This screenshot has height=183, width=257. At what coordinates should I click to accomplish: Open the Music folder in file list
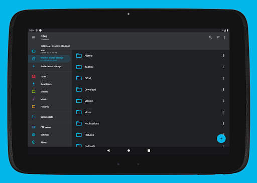click(x=151, y=112)
